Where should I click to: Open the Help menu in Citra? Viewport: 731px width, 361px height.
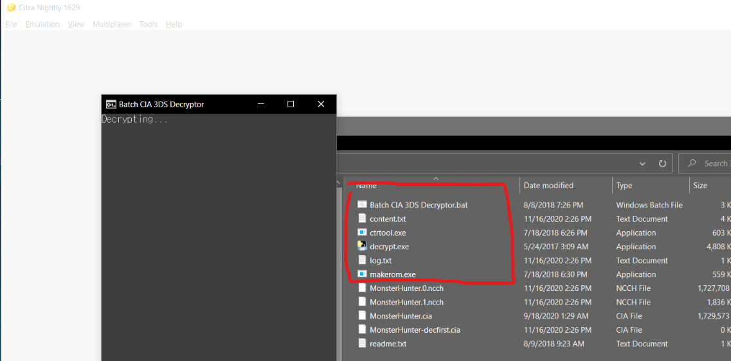pos(174,24)
